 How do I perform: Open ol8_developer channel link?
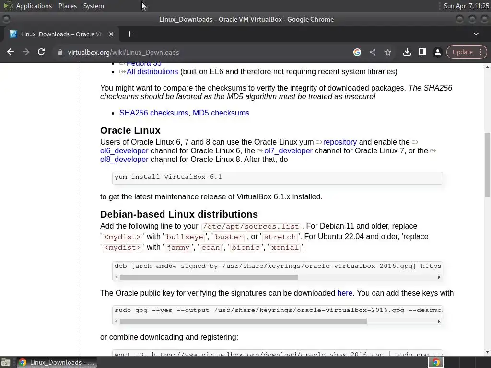[x=124, y=159]
